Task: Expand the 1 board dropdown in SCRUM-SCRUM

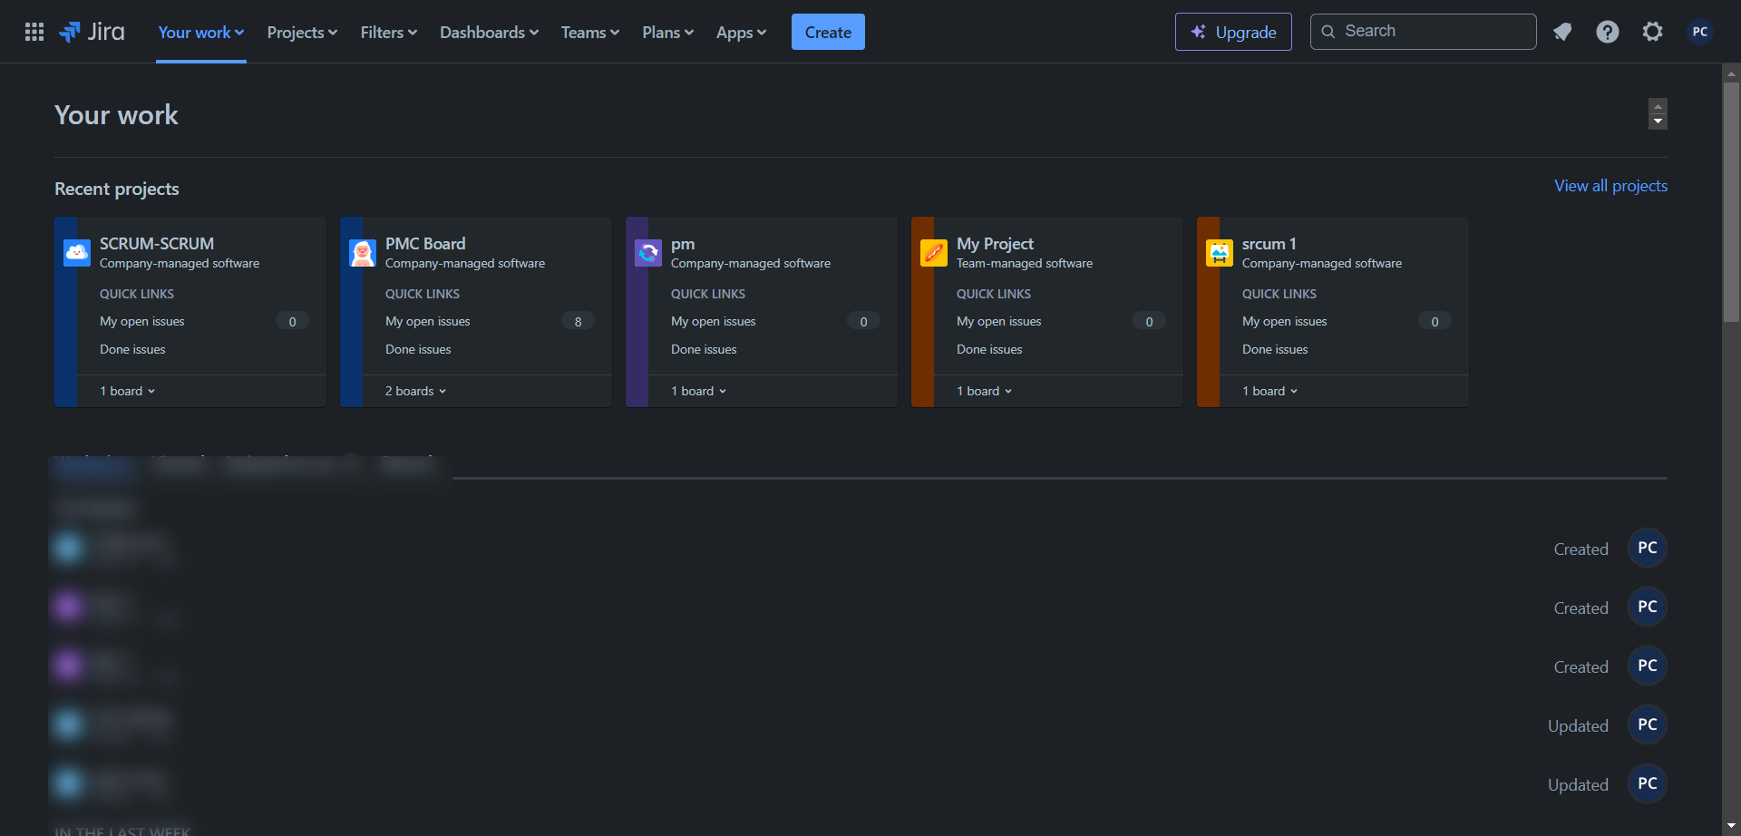Action: click(128, 391)
